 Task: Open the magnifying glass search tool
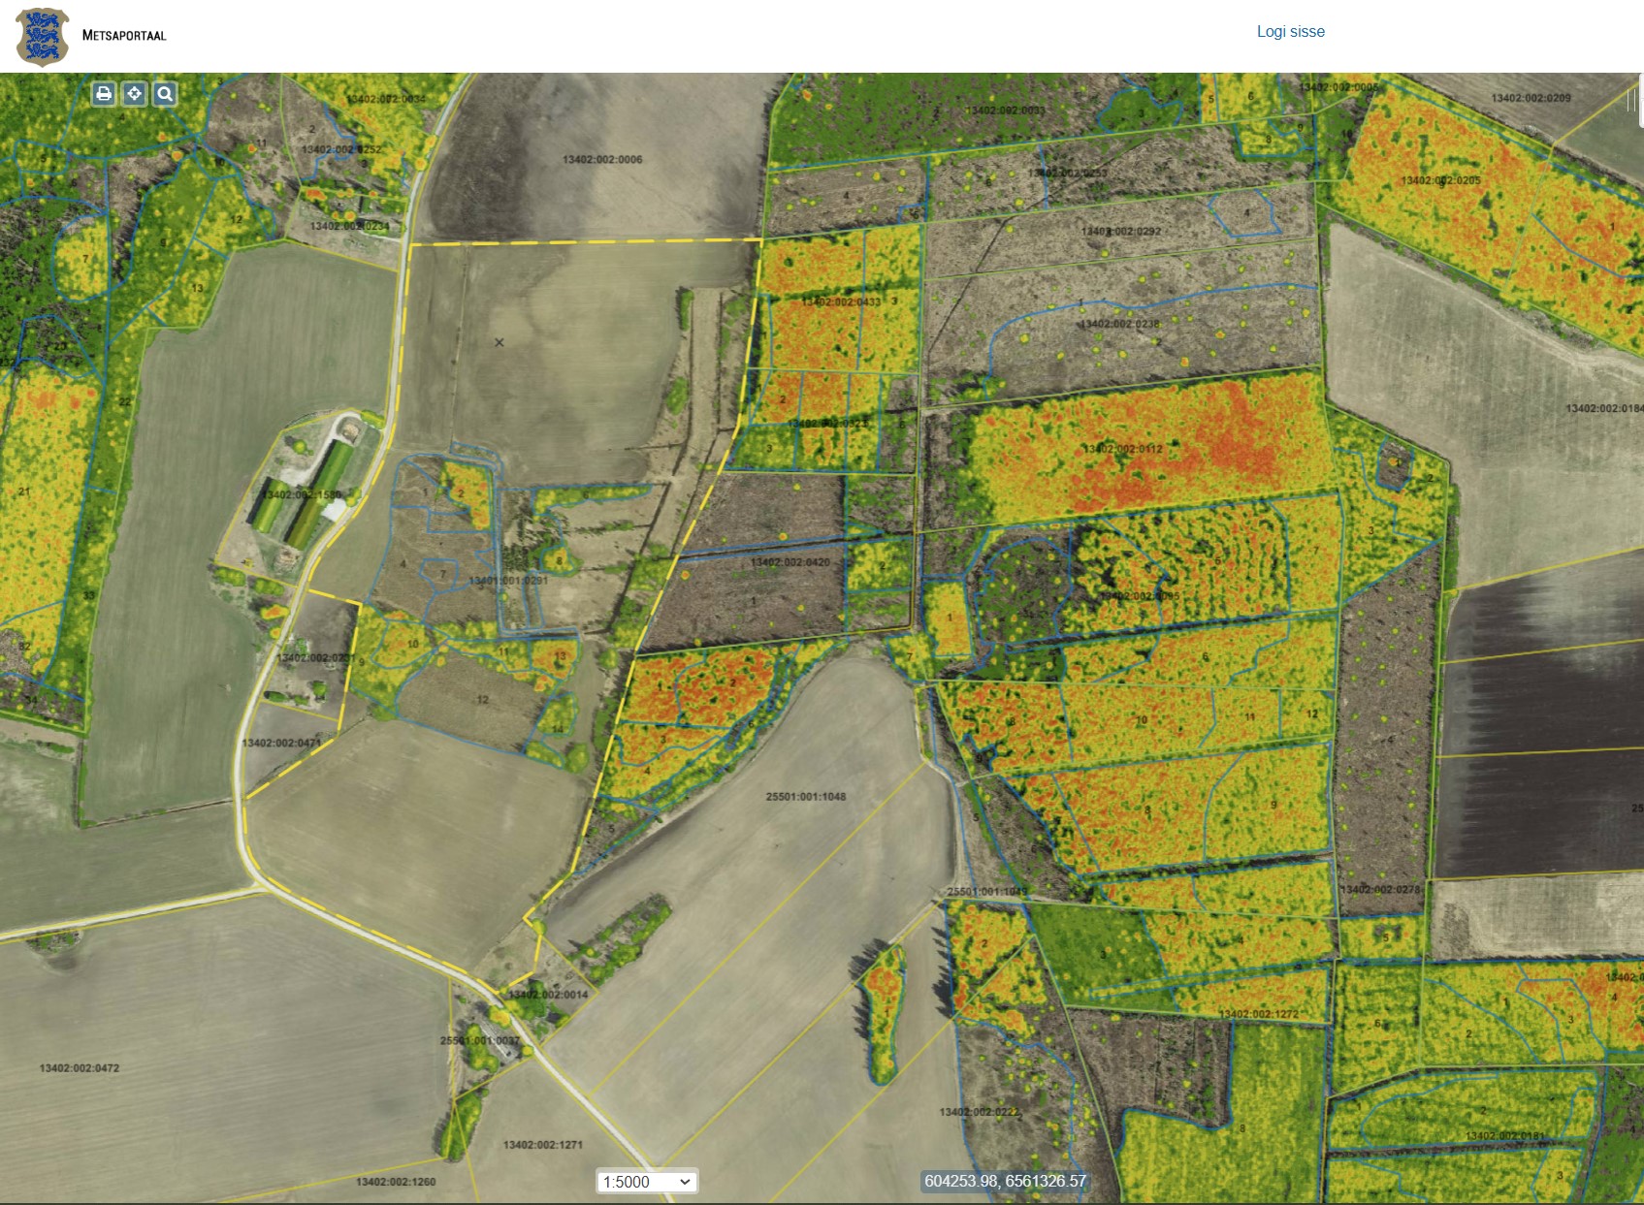click(166, 94)
